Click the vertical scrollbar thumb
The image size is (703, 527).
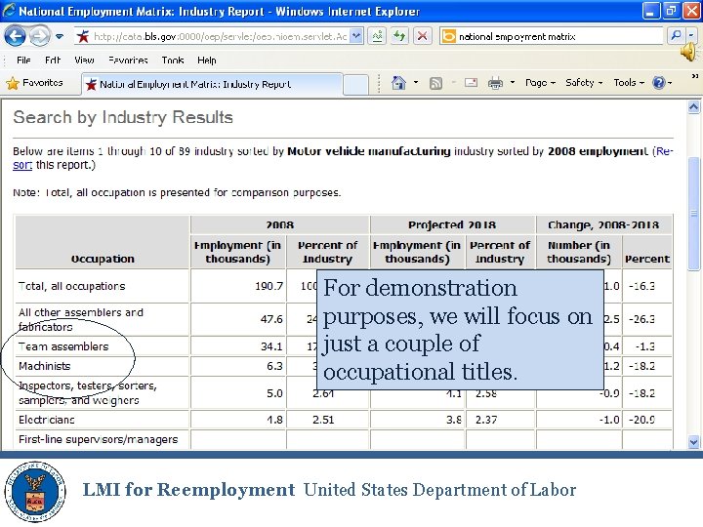click(693, 214)
